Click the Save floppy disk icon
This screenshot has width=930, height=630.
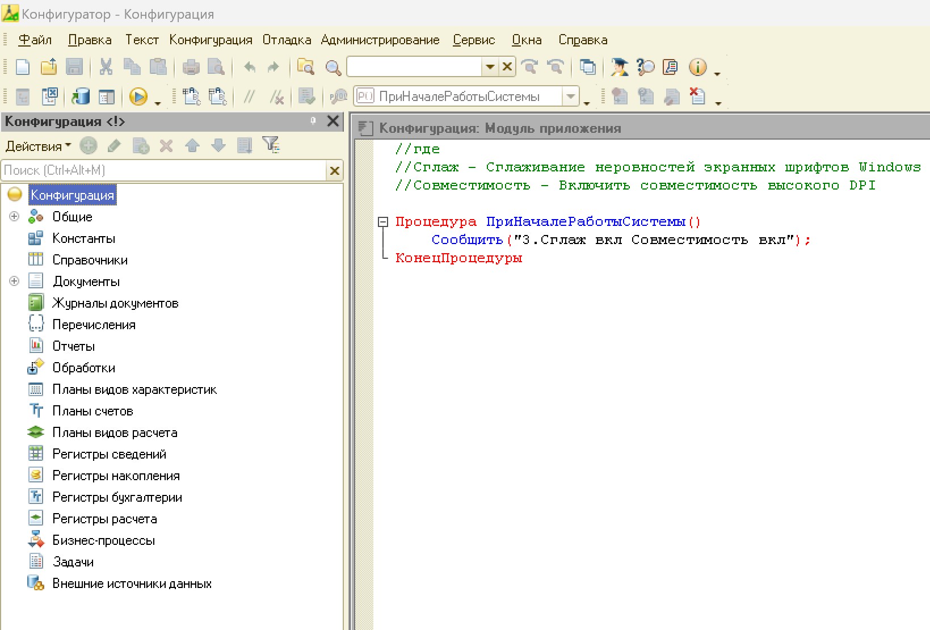click(x=75, y=67)
